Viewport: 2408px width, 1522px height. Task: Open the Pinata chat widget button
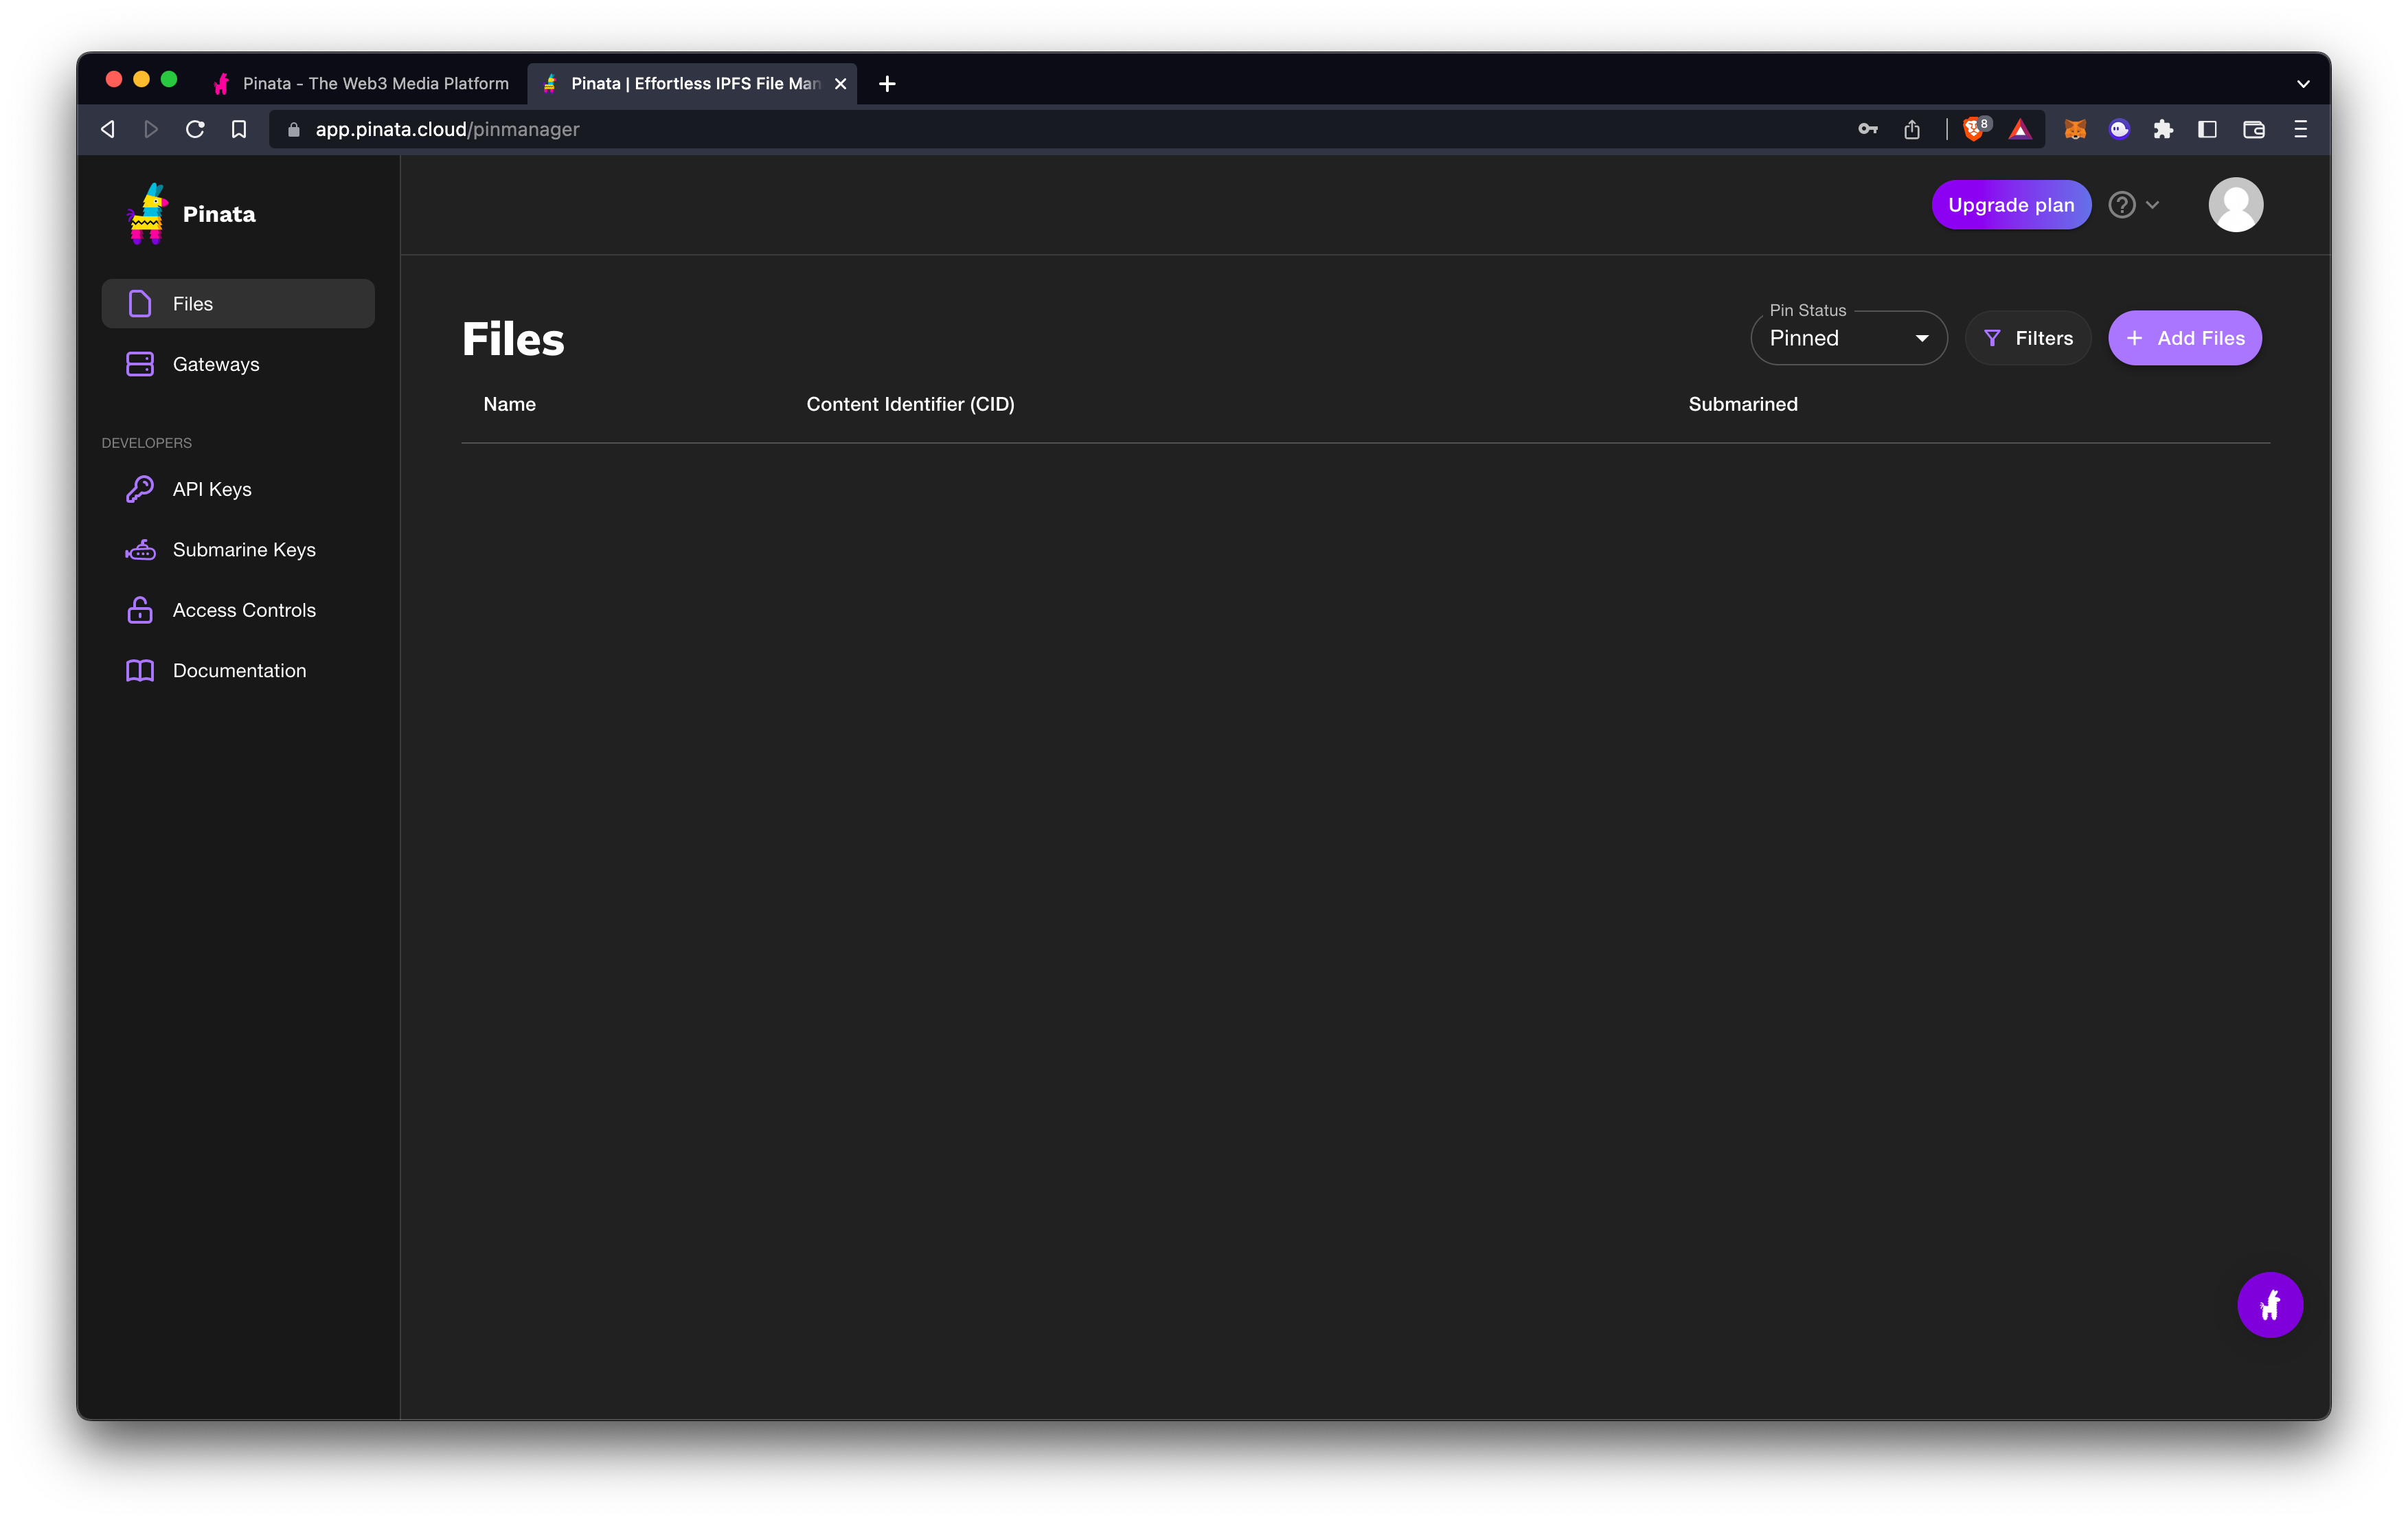pos(2269,1304)
